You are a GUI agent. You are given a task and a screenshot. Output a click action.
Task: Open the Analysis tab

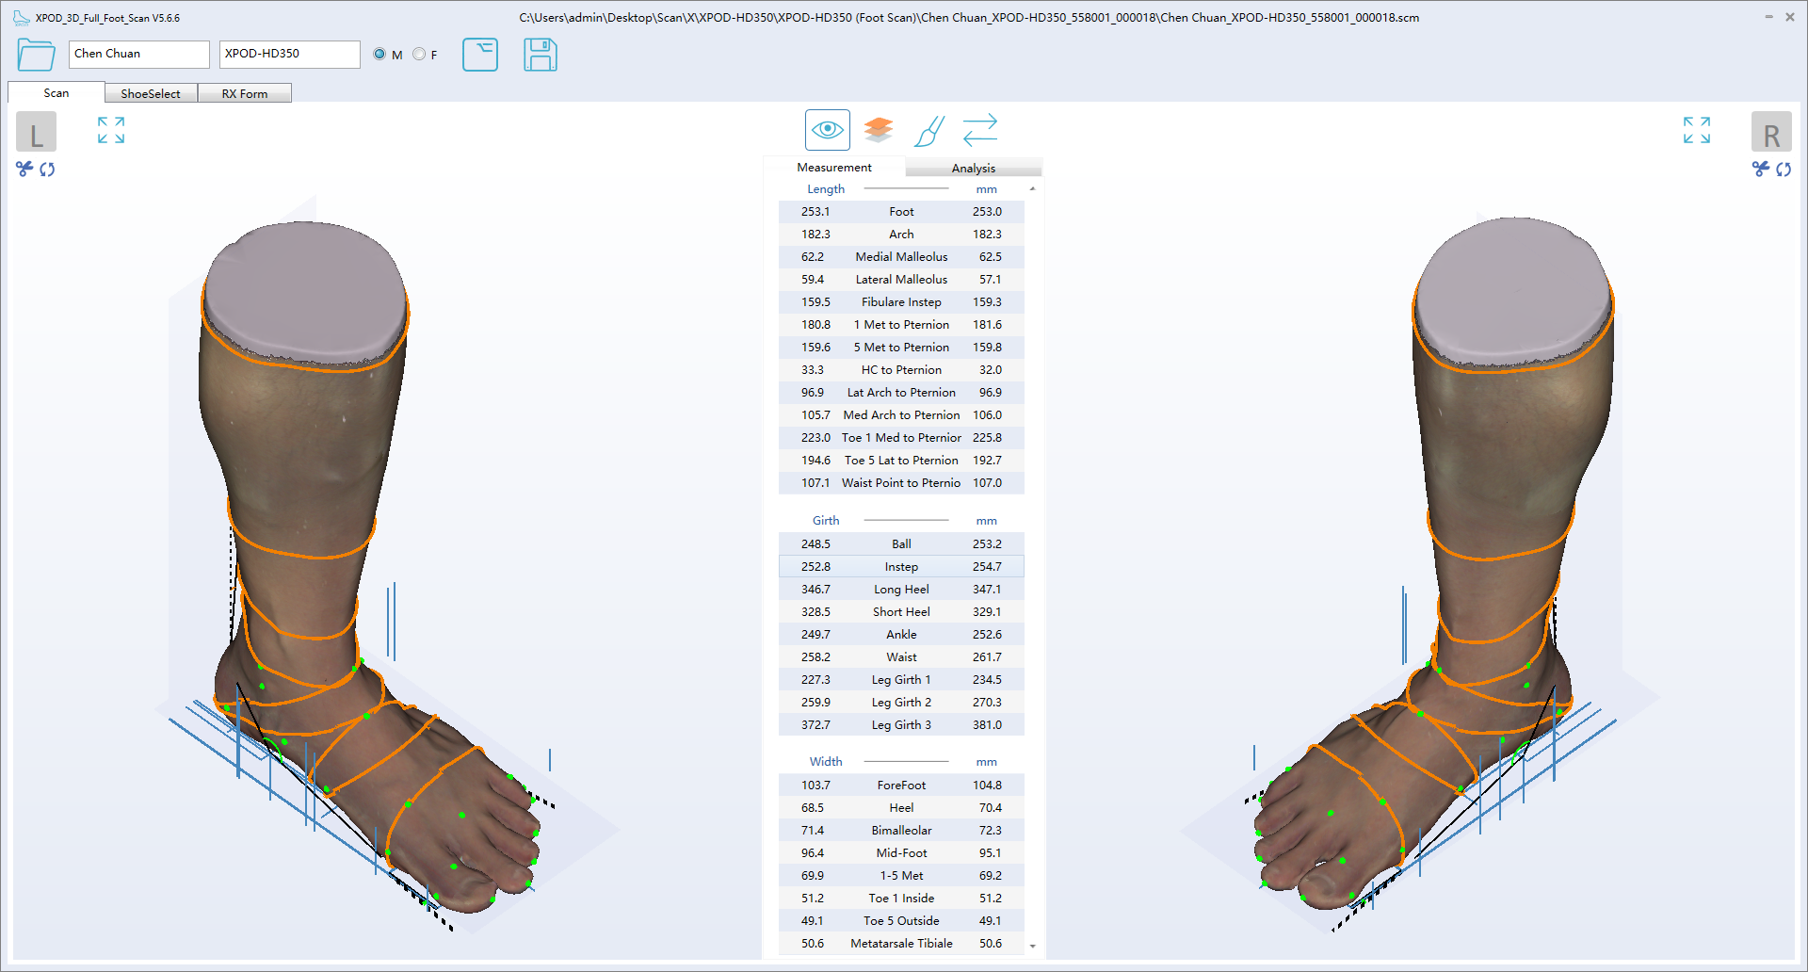click(x=973, y=168)
